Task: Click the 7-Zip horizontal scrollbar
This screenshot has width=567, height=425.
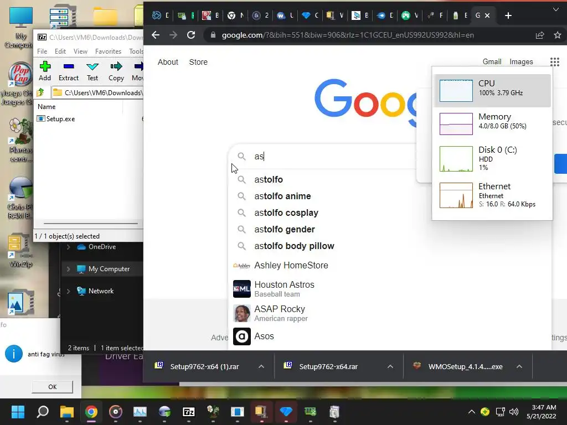Action: click(x=90, y=224)
